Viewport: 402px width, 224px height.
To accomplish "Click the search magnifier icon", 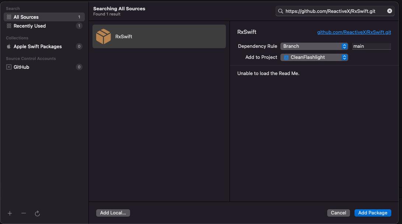I will [281, 11].
